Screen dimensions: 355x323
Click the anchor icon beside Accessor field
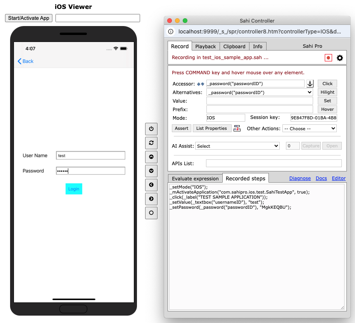pos(310,84)
